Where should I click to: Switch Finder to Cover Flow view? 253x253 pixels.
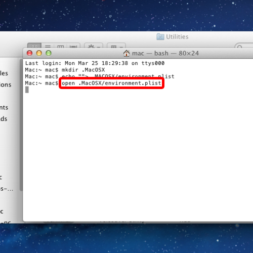coord(73,46)
